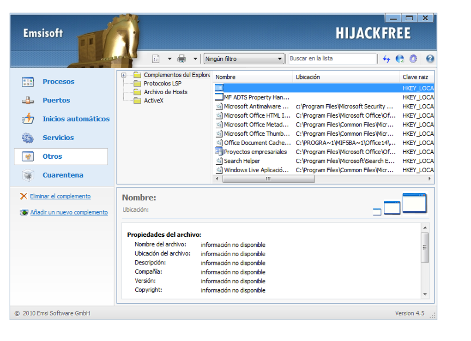Click the Archivo de Hosts folder icon
Screen dimensions: 471x341
tap(138, 92)
